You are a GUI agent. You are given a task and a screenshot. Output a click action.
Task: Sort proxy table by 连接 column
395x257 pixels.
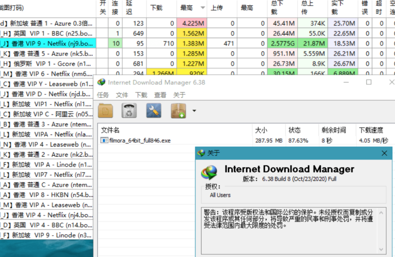(x=115, y=7)
